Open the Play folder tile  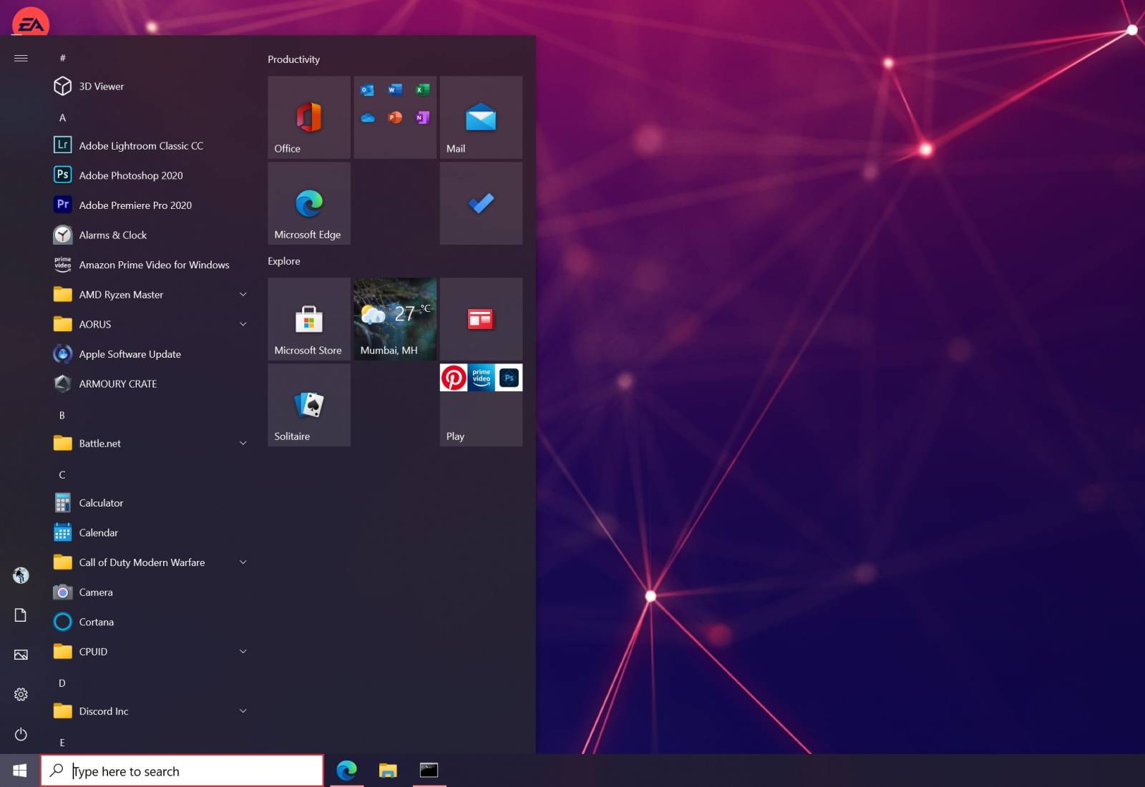tap(481, 405)
